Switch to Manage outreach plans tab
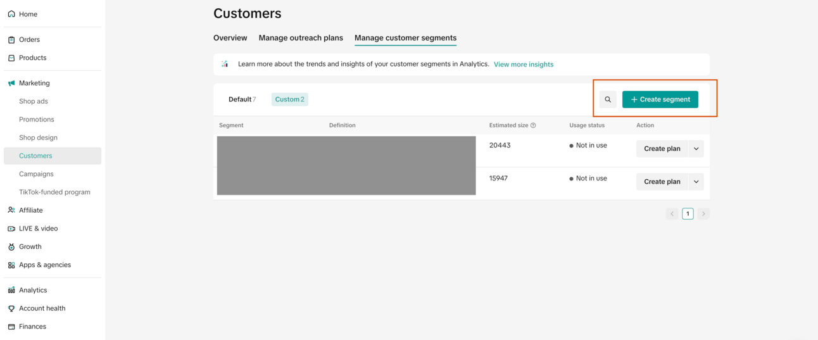818x340 pixels. (301, 38)
